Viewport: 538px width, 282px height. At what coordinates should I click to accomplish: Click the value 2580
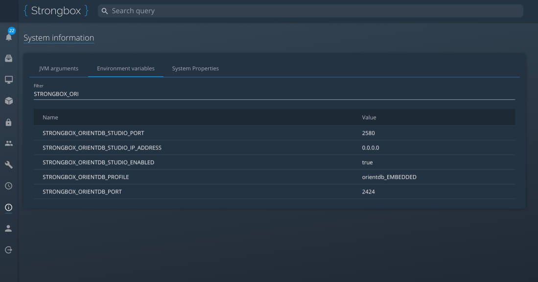pos(368,133)
